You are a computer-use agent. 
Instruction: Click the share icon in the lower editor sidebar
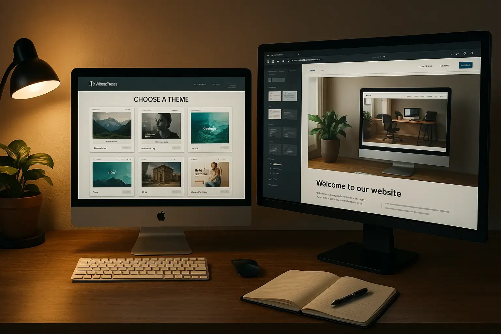click(270, 169)
